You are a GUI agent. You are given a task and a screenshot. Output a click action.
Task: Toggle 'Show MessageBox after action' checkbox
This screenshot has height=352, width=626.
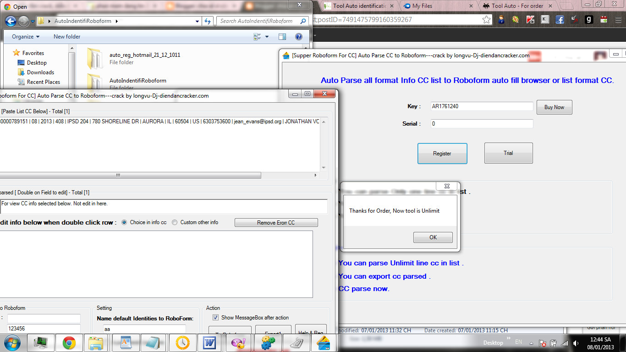point(216,318)
